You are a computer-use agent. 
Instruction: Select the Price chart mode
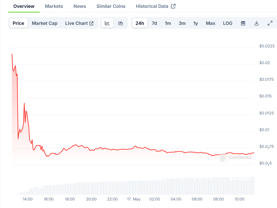[18, 23]
